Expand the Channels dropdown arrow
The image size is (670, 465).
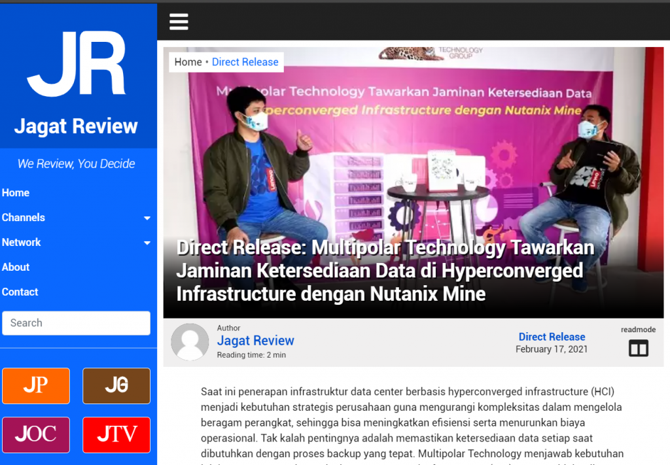coord(147,218)
